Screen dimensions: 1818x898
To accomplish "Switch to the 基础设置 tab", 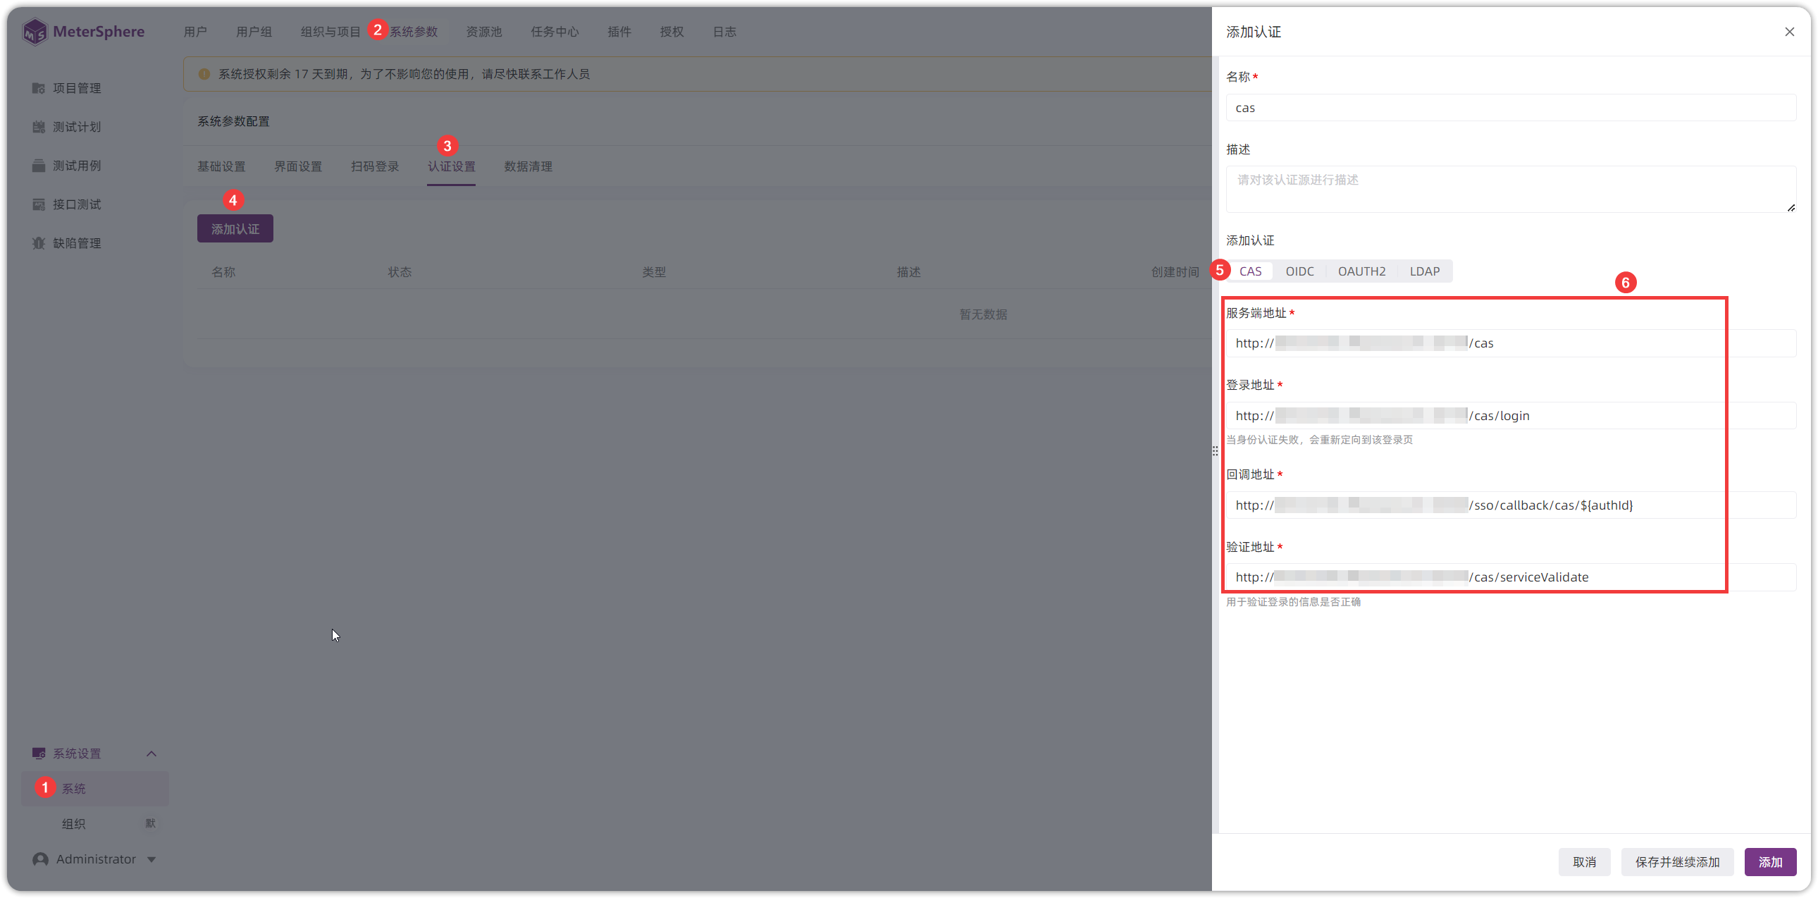I will 221,166.
